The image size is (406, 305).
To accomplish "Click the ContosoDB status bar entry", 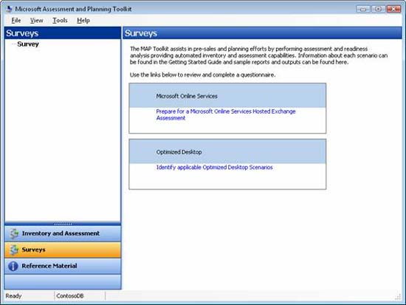I will pyautogui.click(x=70, y=296).
